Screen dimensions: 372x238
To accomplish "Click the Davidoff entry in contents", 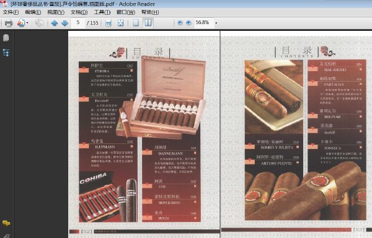I will click(x=102, y=101).
